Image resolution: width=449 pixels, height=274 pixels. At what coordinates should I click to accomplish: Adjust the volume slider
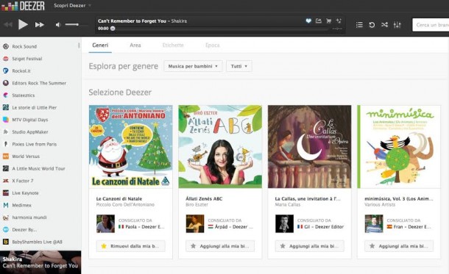pyautogui.click(x=76, y=25)
